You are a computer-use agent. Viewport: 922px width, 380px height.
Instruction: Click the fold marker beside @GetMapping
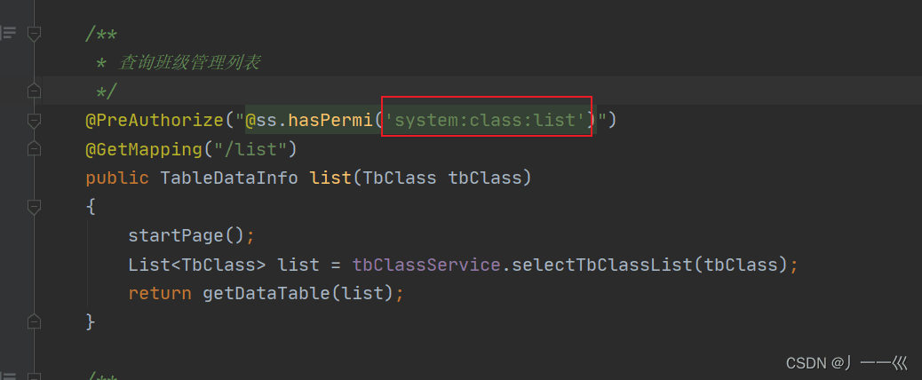(34, 149)
